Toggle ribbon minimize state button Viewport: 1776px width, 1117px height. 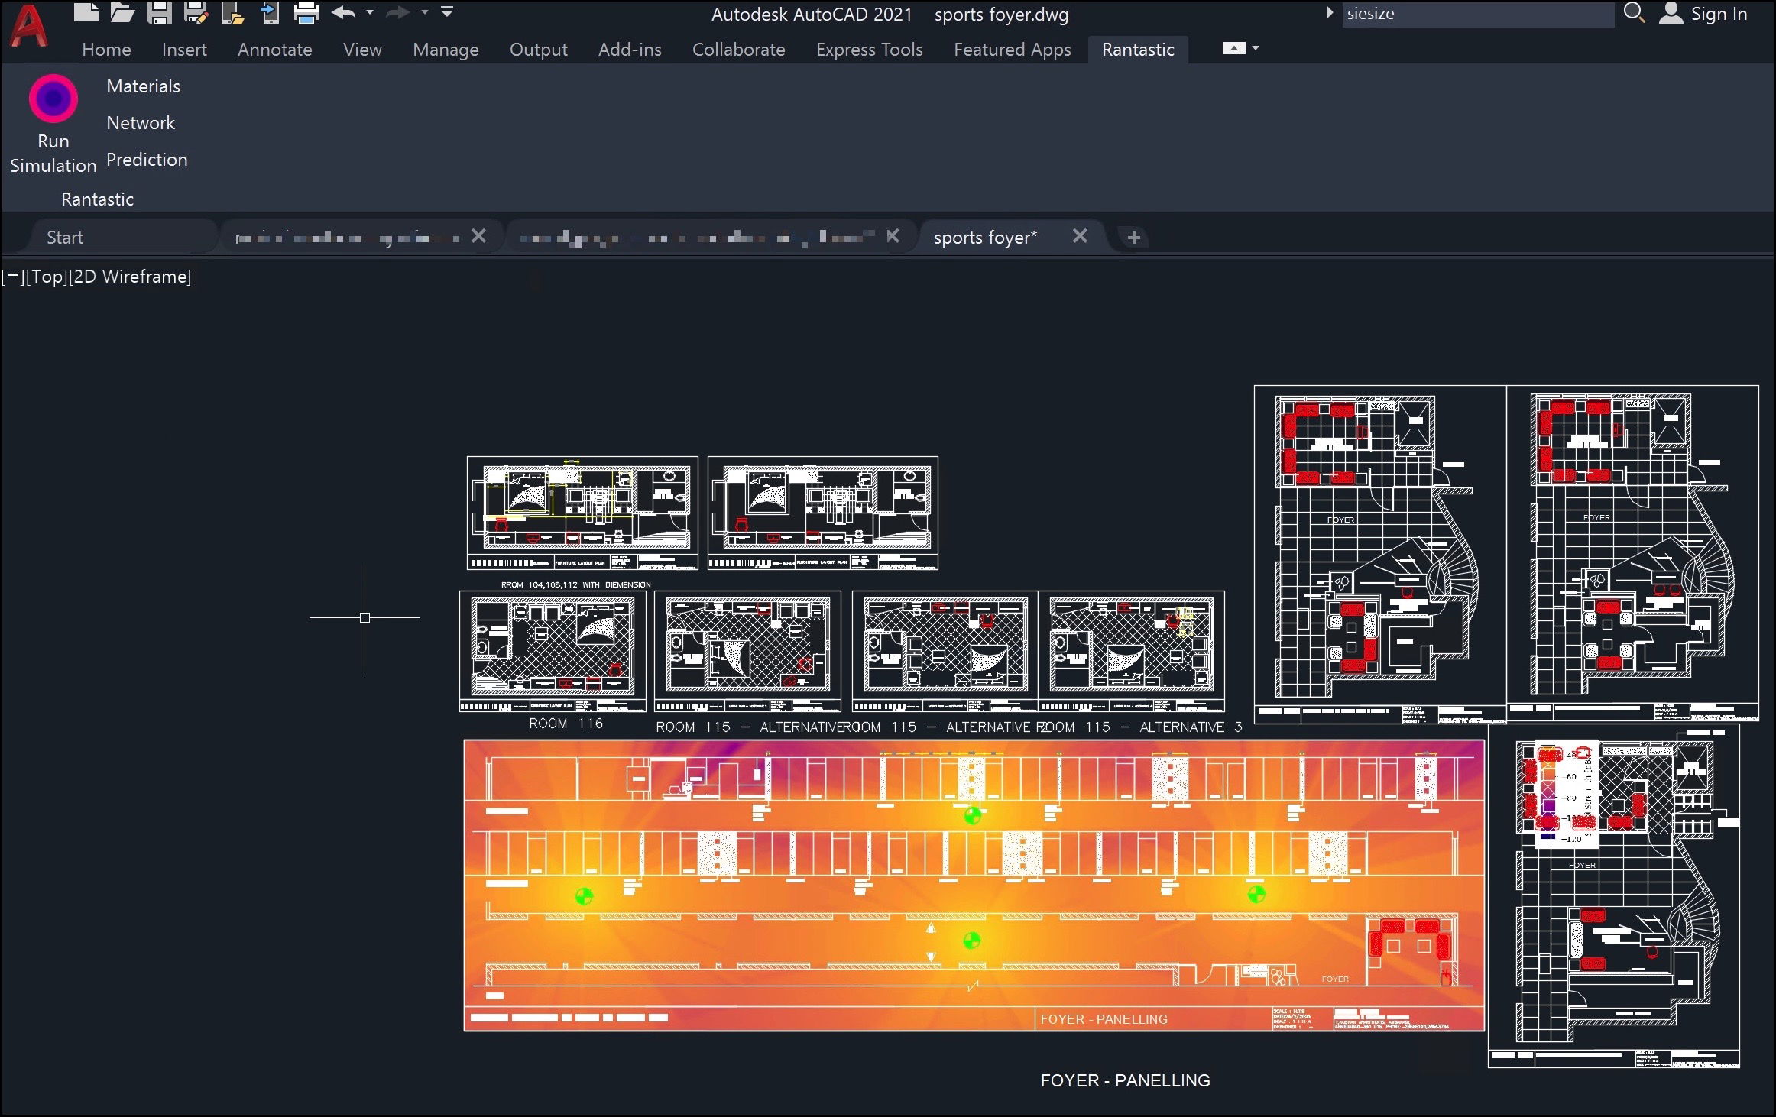pos(1233,48)
